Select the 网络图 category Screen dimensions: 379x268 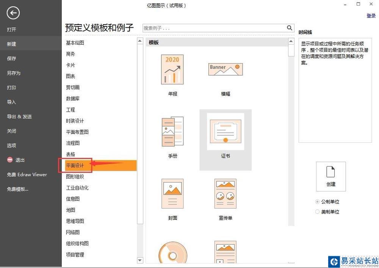pos(73,232)
